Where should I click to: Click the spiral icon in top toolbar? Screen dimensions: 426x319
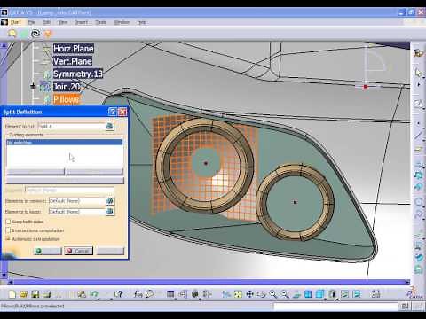click(x=35, y=34)
